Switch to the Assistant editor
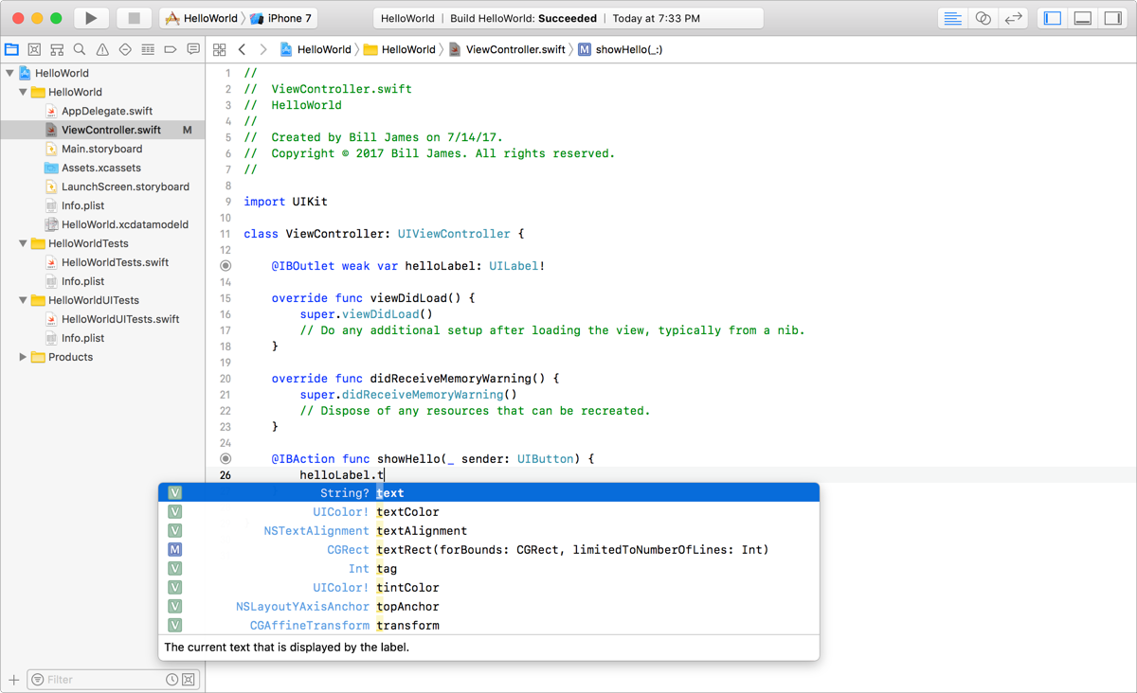 click(x=984, y=18)
